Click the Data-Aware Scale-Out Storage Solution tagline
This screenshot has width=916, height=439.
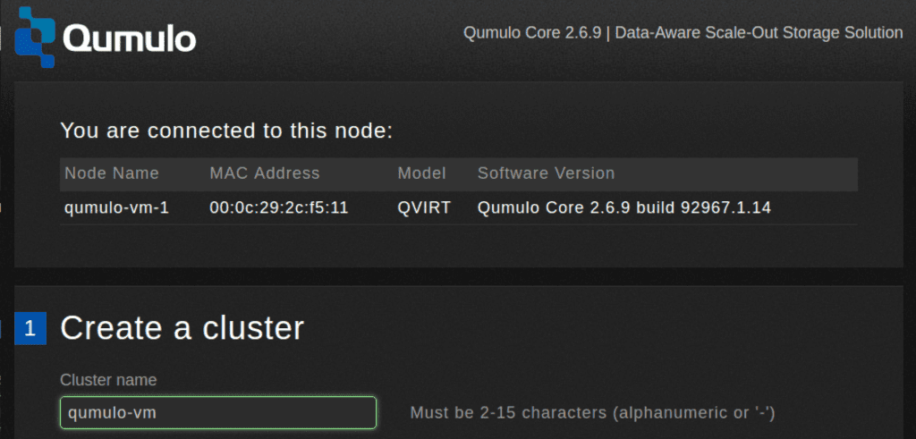pos(759,33)
